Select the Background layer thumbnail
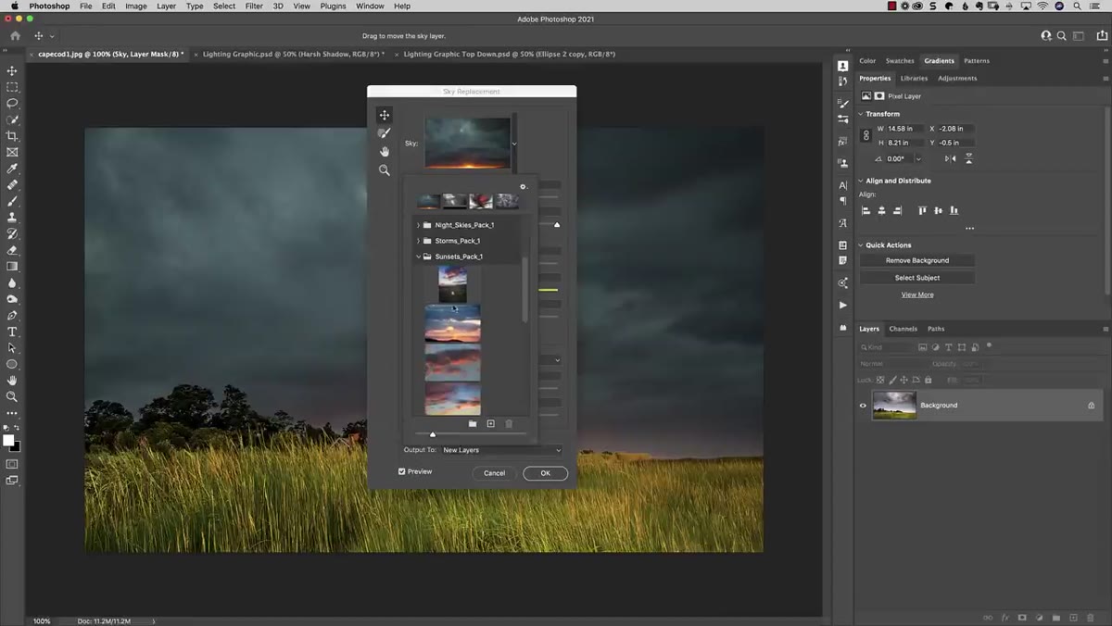Screen dimensions: 1112x626 pyautogui.click(x=894, y=406)
